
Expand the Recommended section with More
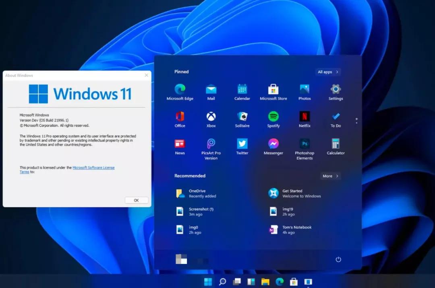[x=330, y=176]
